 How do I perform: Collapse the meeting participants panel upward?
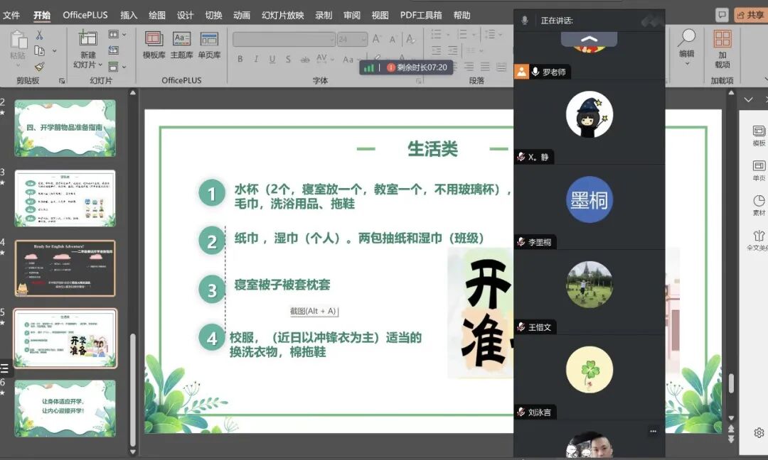tap(589, 39)
